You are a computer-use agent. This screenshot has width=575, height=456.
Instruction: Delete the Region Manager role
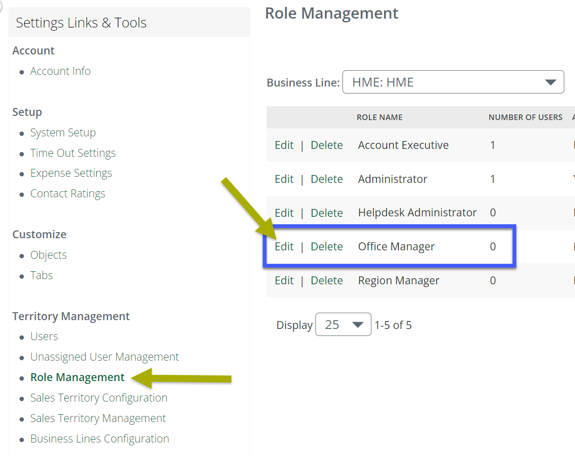click(327, 281)
